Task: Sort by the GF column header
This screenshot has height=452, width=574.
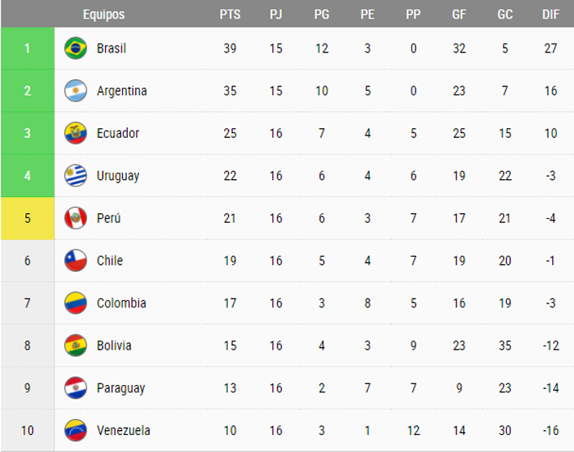Action: tap(459, 15)
